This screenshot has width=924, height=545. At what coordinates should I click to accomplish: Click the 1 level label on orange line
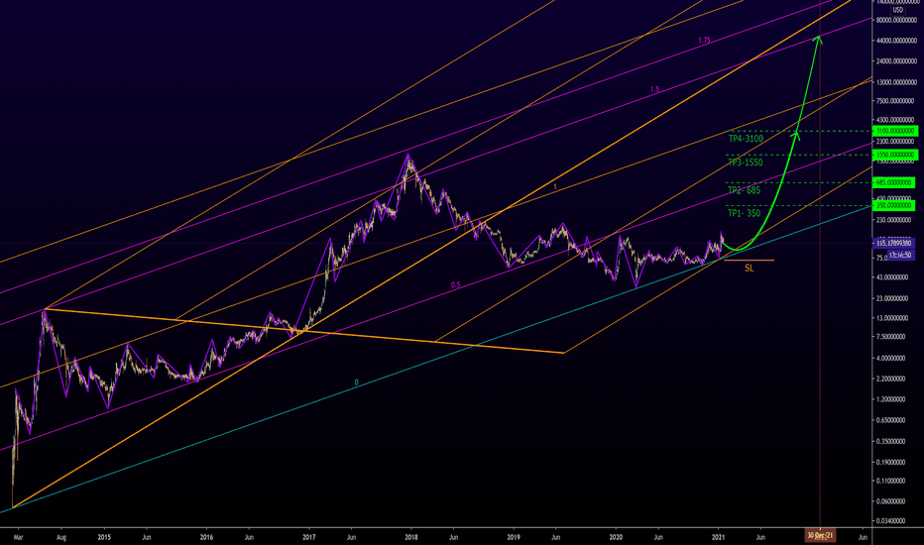pyautogui.click(x=555, y=186)
